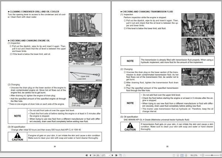
Task: Click "(3) Oil specification" on page 84
Action: [16, 127]
